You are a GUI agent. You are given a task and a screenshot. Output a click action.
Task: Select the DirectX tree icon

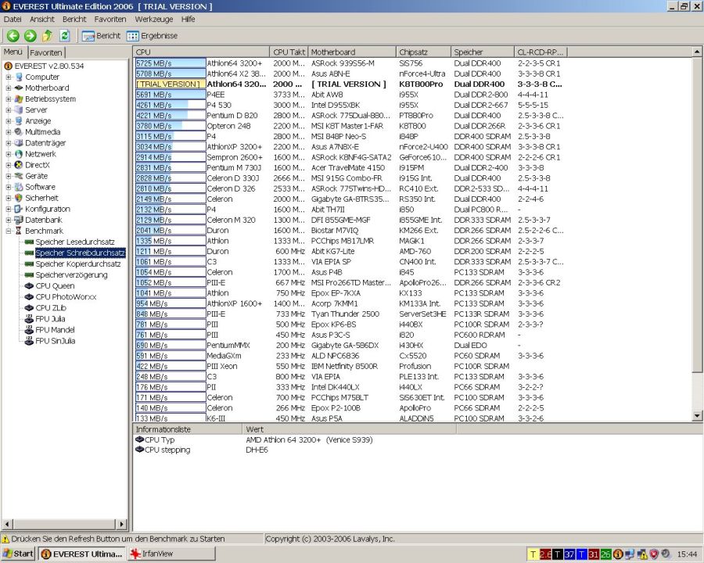click(19, 165)
